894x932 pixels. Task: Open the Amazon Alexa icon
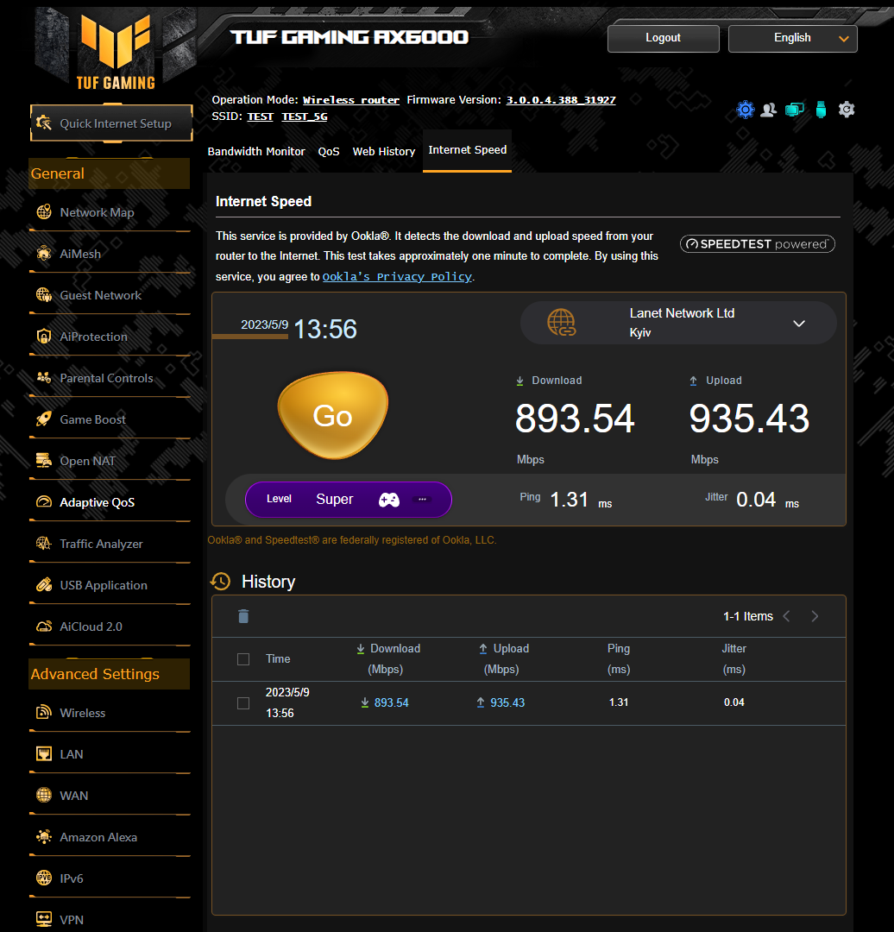pos(44,837)
